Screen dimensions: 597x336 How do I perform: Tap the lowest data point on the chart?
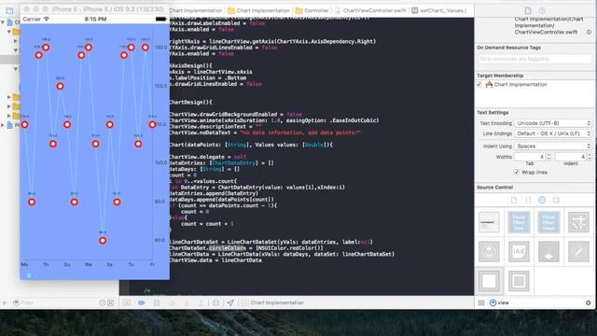[x=103, y=241]
